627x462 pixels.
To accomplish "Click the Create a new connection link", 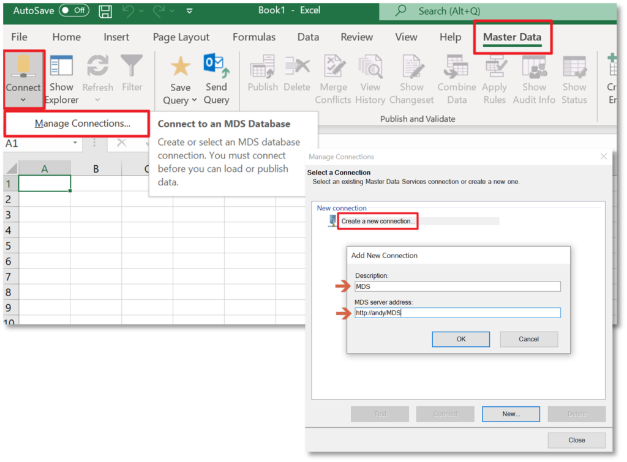I will [377, 221].
